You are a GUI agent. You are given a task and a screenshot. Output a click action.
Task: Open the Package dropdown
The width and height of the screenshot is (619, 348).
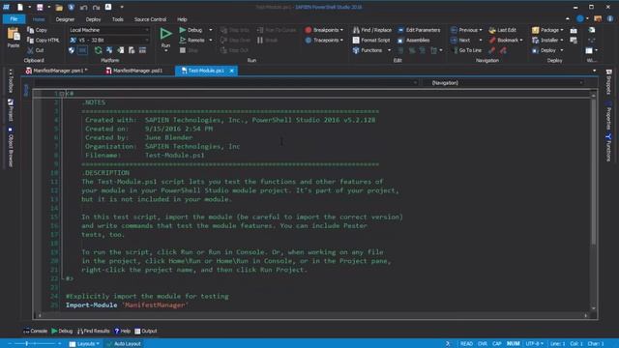click(547, 30)
